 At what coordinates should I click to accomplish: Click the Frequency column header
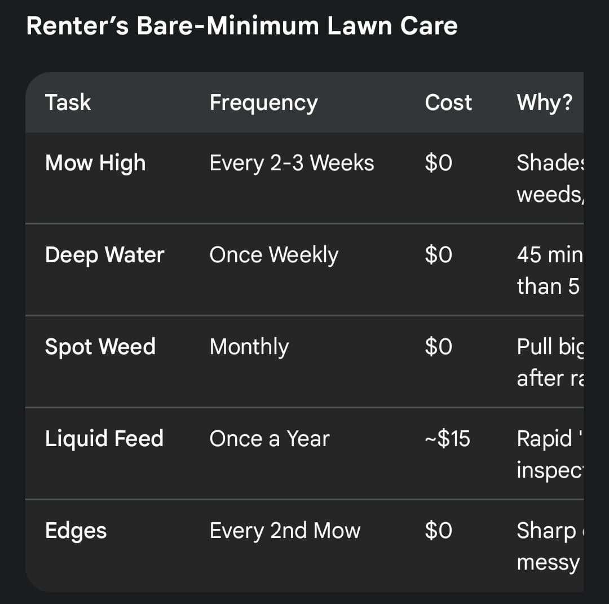click(x=263, y=103)
